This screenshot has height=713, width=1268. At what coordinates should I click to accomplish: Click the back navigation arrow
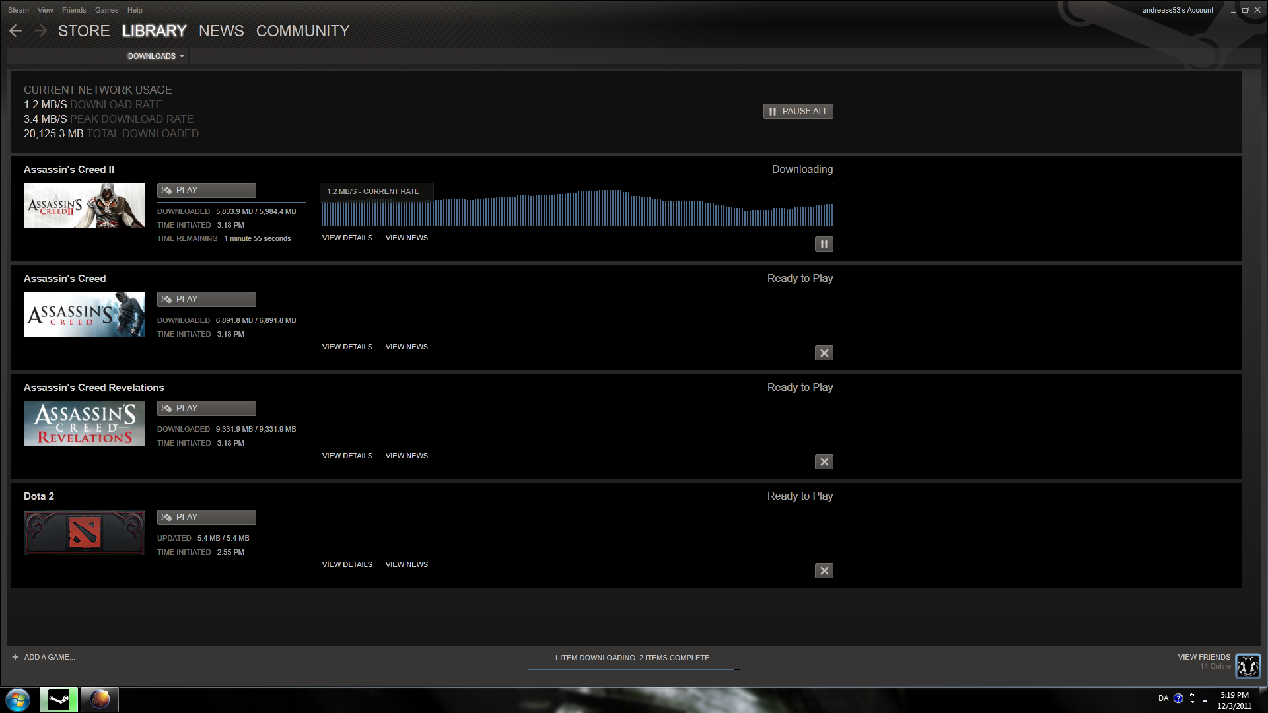(x=16, y=31)
